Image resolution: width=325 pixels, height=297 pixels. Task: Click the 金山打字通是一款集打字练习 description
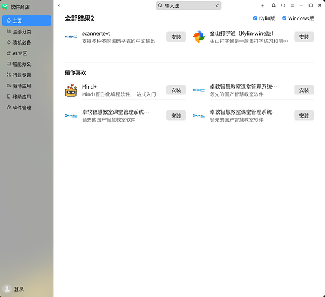pyautogui.click(x=249, y=41)
